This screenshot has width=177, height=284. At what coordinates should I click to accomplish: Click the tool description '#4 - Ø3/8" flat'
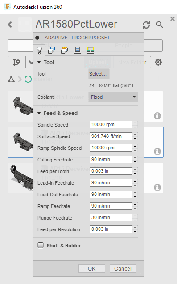pyautogui.click(x=113, y=85)
